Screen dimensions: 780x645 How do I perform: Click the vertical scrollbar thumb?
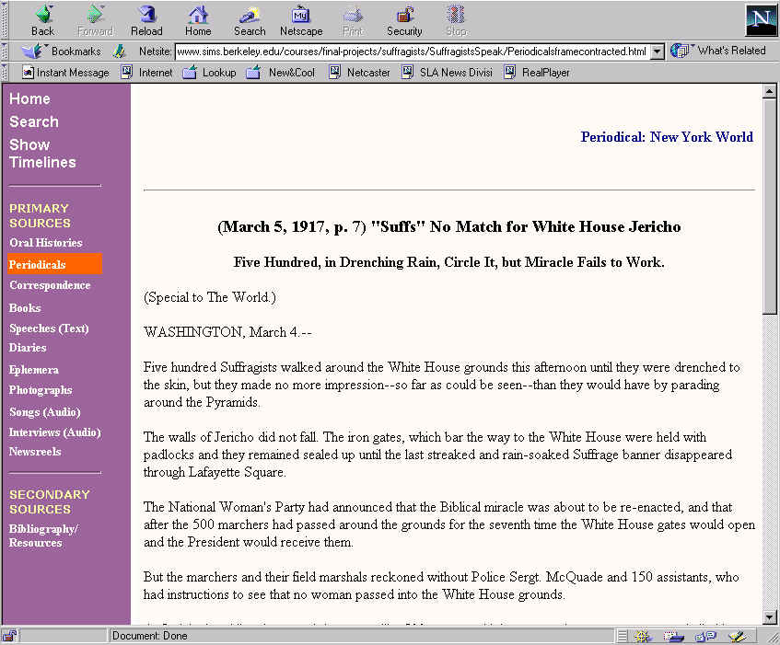769,206
